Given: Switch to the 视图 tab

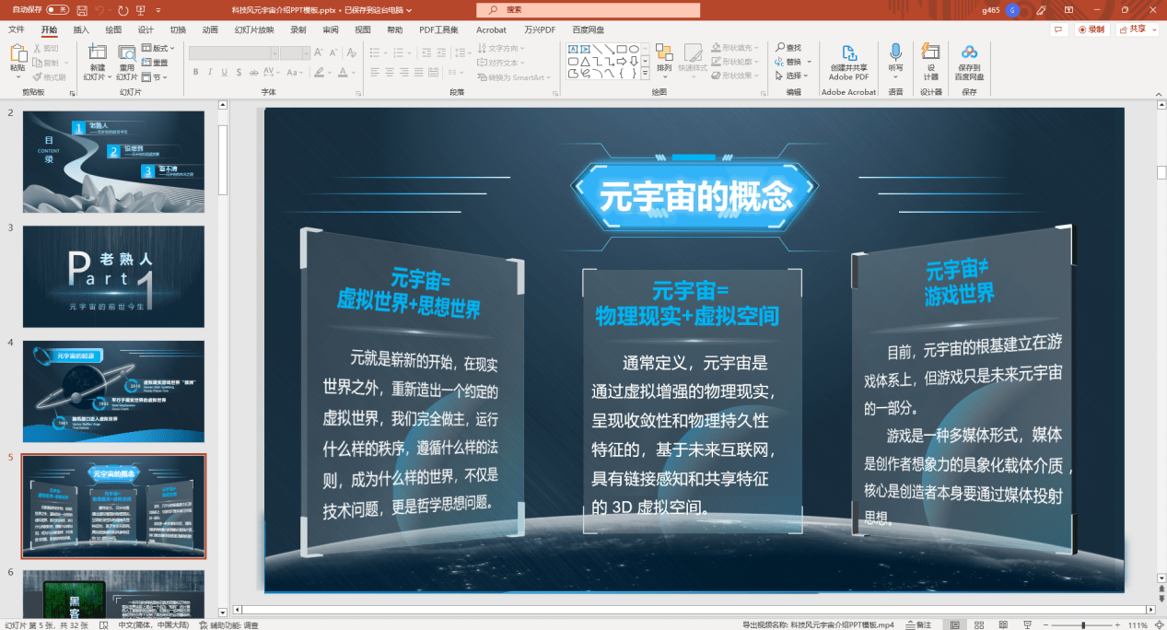Looking at the screenshot, I should (x=363, y=29).
